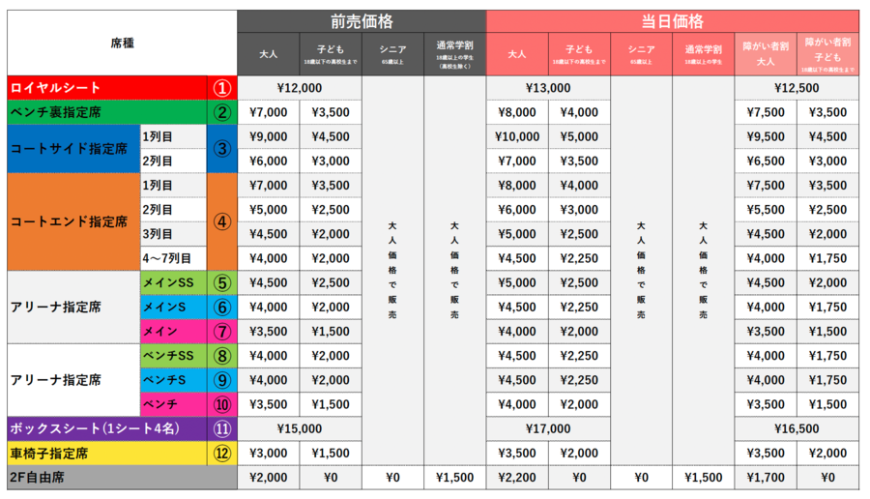Select the yellow circled number 12 icon
Viewport: 870px width, 499px height.
[x=221, y=453]
